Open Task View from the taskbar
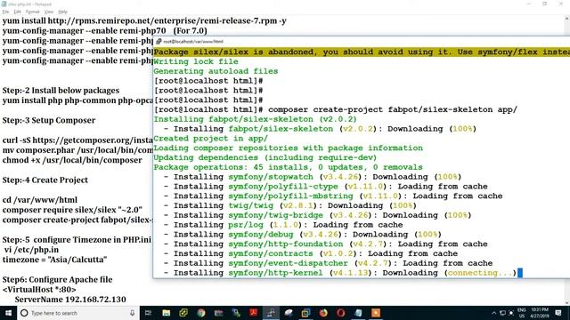The width and height of the screenshot is (570, 320). (148, 313)
